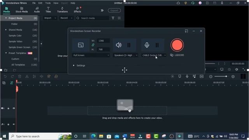The image size is (249, 140).
Task: Mute the audio track speaker icon
Action: [14, 124]
